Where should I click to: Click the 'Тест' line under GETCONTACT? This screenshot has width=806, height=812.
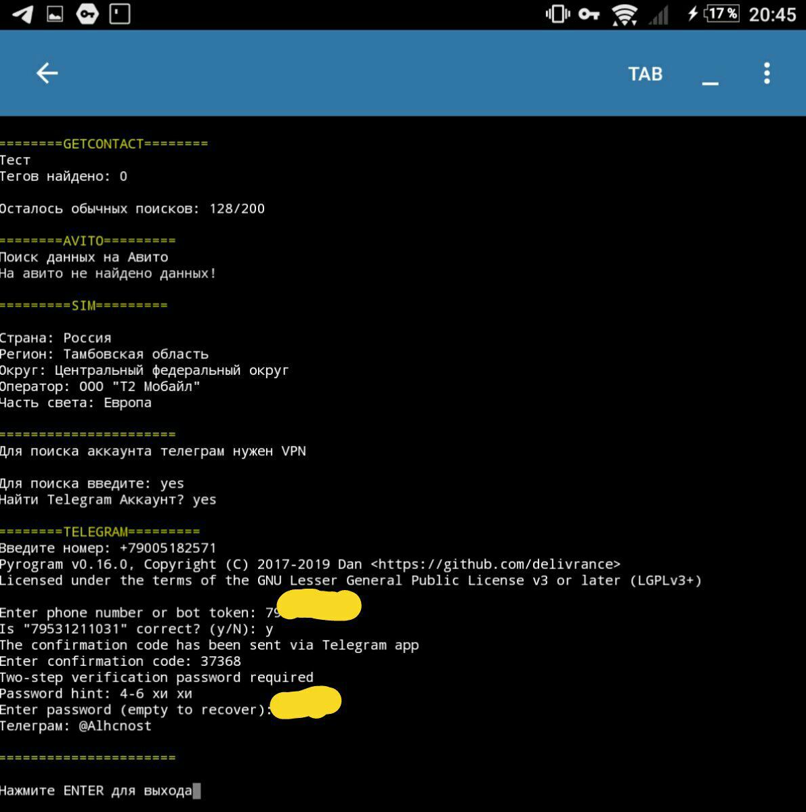[x=15, y=160]
